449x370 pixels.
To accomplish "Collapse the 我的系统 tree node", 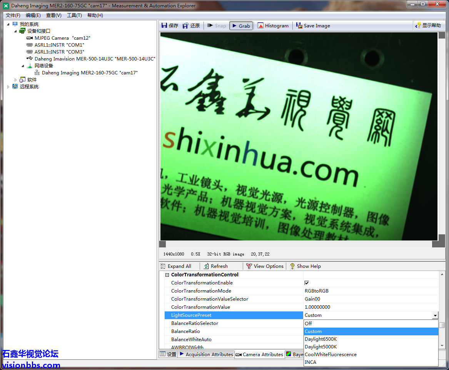I will (x=8, y=24).
